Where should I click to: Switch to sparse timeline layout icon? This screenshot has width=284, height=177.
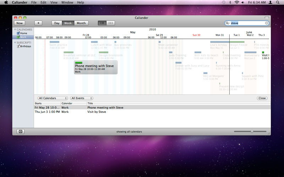(x=110, y=23)
